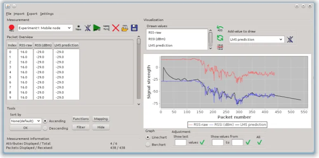Click the Drawn values list scrollbar thumb
Screen dimensions: 319x158
210,39
